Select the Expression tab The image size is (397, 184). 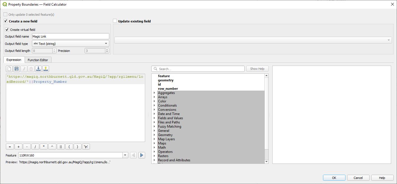point(14,60)
